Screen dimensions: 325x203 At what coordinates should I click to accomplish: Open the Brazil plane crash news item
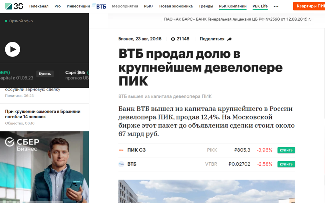43,114
